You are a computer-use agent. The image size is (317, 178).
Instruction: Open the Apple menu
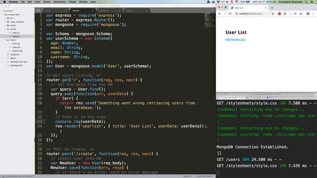[x=4, y=2]
